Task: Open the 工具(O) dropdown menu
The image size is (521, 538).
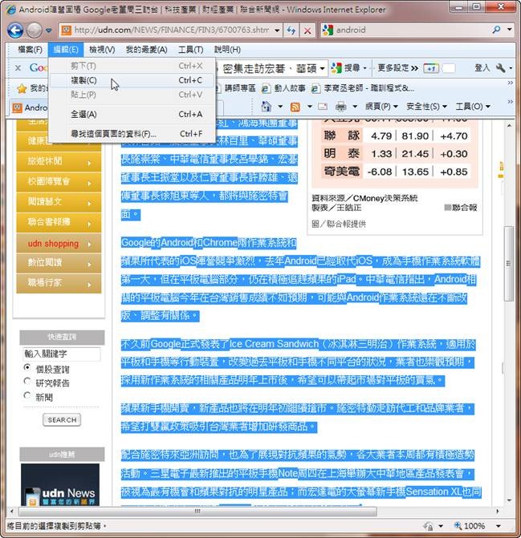Action: 473,107
